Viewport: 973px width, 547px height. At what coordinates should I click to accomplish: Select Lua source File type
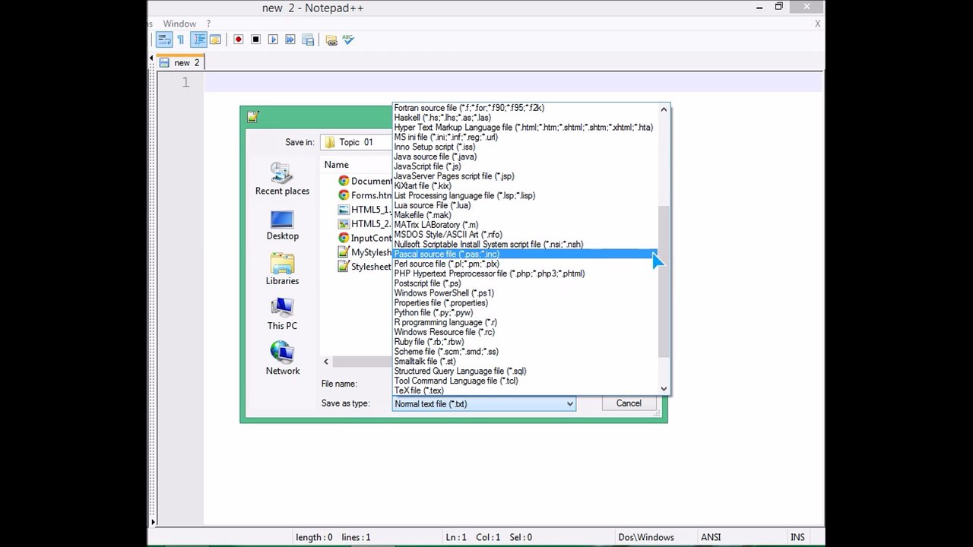[525, 205]
